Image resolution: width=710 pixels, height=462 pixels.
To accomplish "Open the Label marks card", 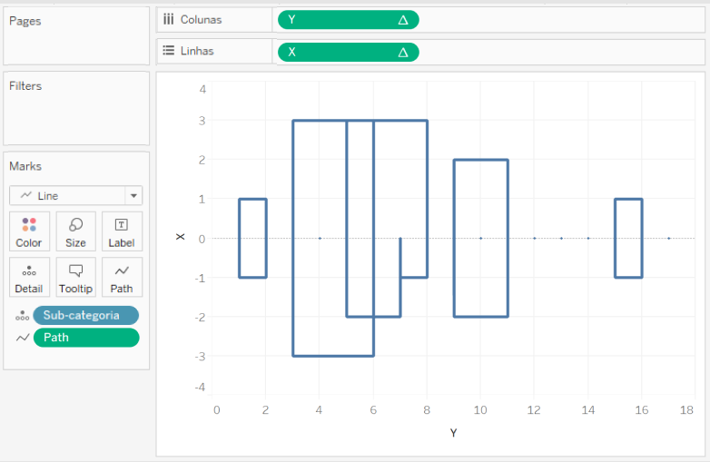I will click(122, 231).
